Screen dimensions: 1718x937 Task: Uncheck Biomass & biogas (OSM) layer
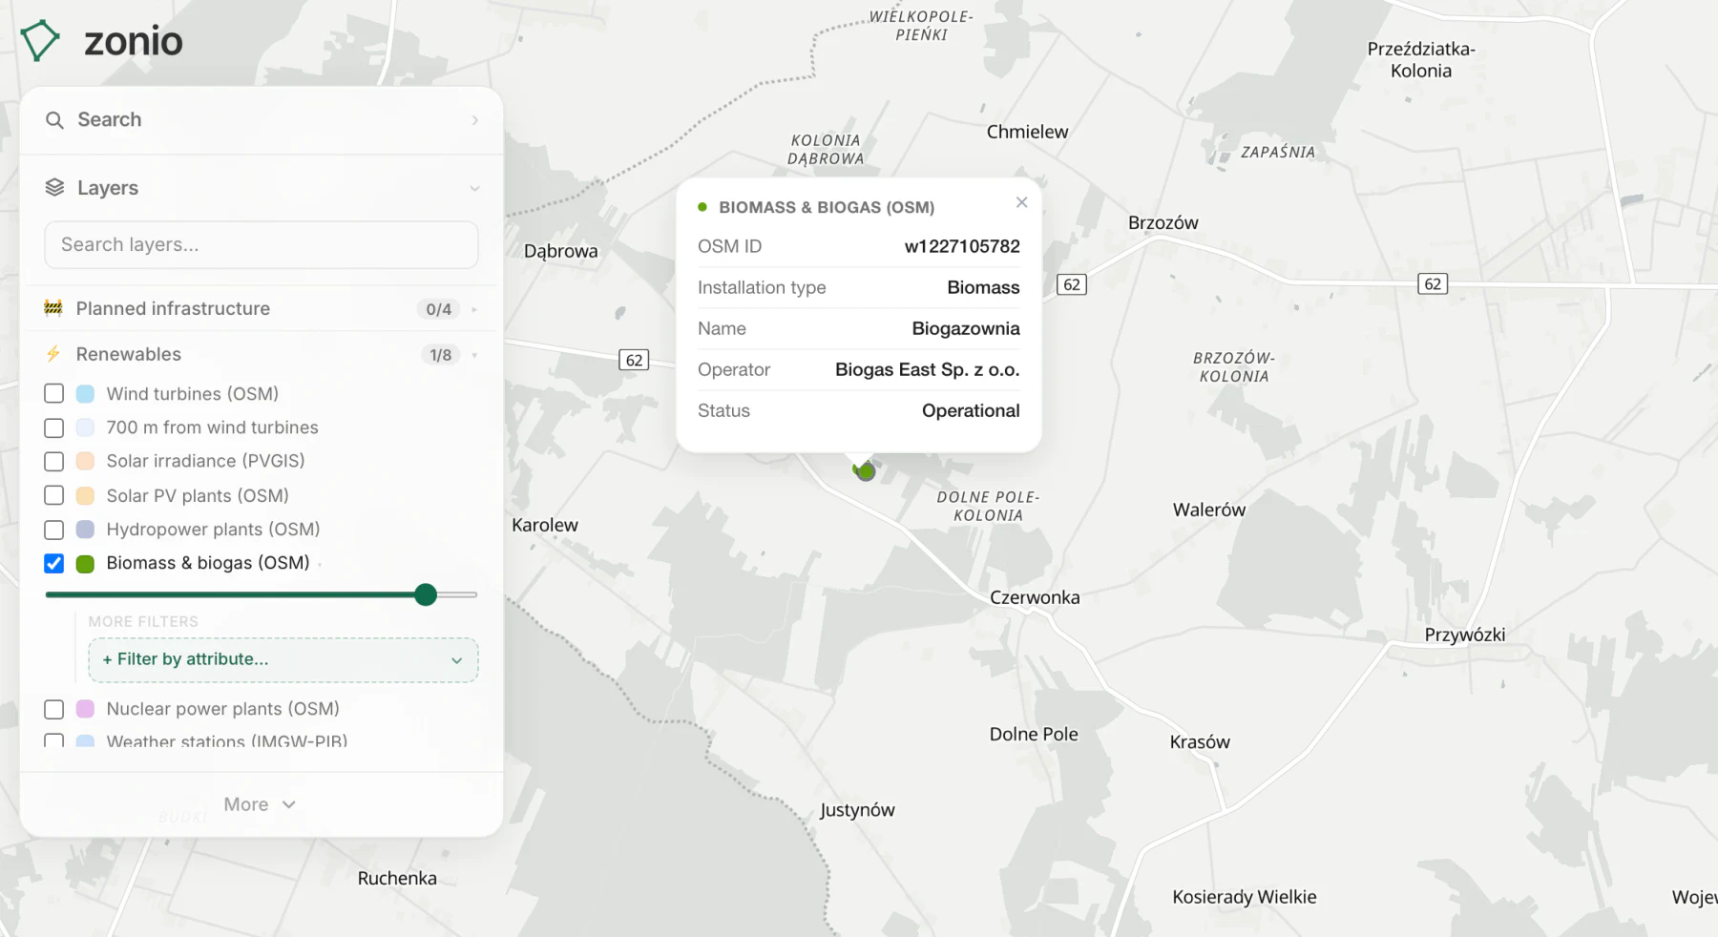click(x=54, y=564)
